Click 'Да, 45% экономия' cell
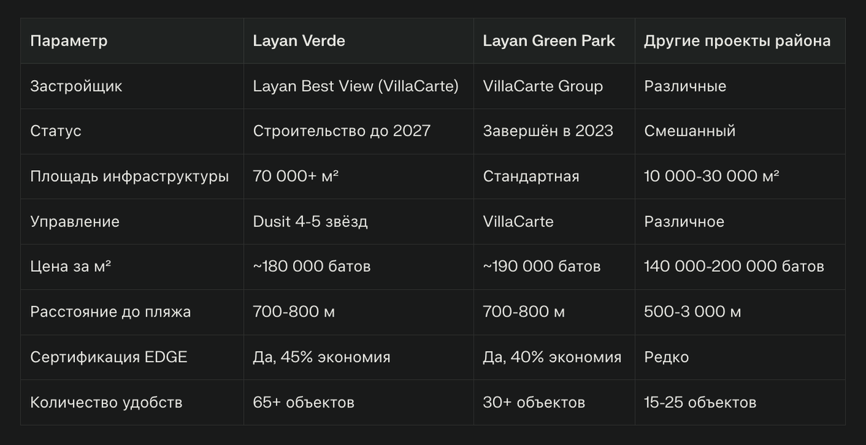Viewport: 866px width, 445px height. pyautogui.click(x=322, y=357)
